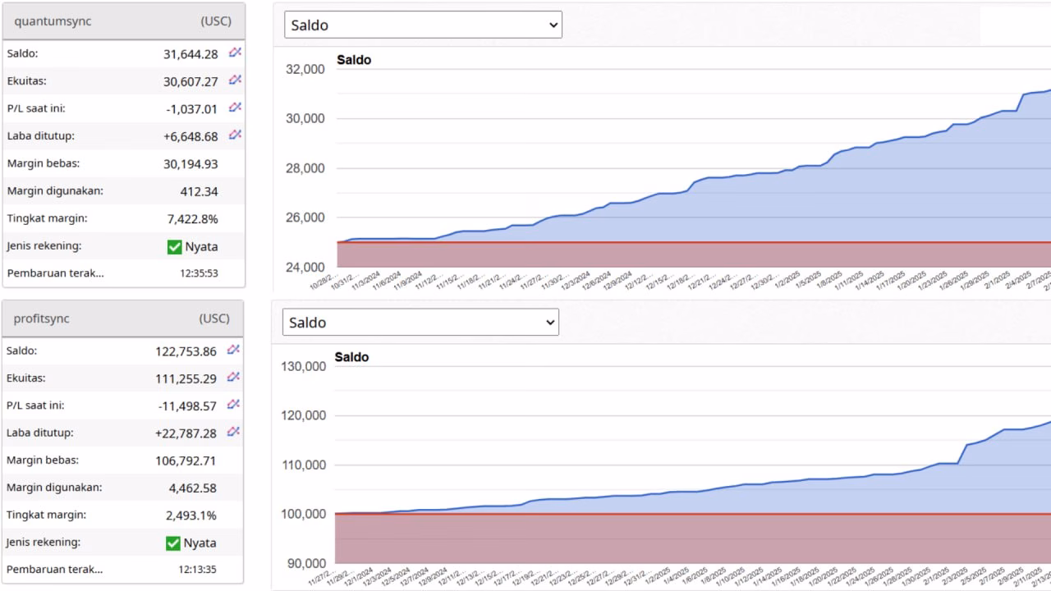Click chart icon beside profitsync P/L saat ini

pos(233,405)
